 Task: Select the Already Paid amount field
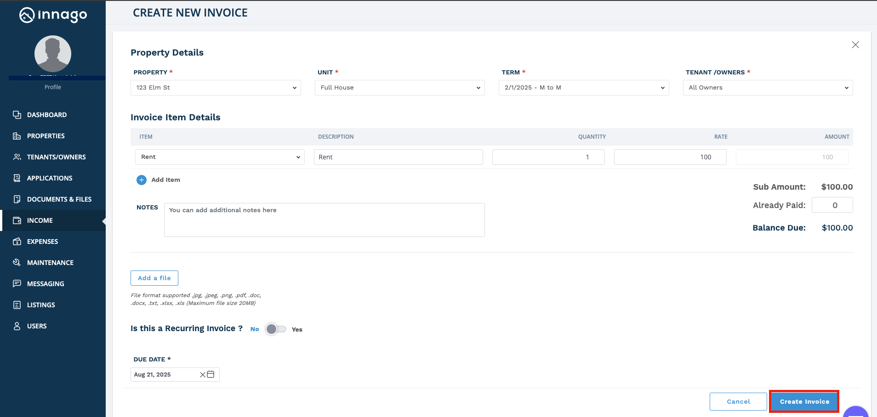click(832, 205)
